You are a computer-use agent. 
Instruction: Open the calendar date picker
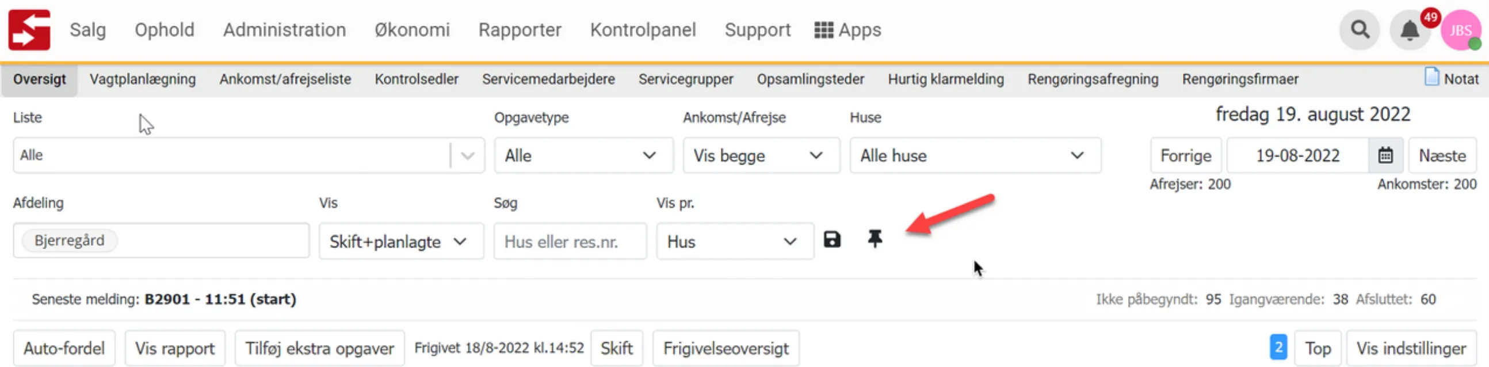(x=1385, y=155)
